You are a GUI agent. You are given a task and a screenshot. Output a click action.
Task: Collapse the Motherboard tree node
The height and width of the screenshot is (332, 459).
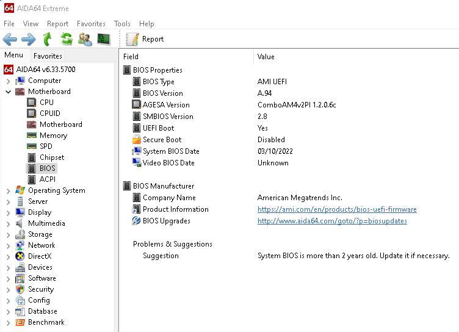coord(8,92)
